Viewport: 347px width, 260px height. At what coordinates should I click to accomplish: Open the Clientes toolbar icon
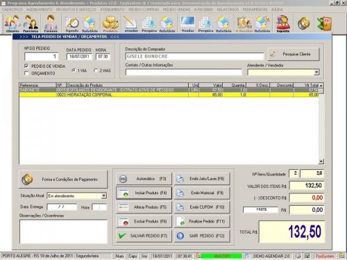(12, 24)
